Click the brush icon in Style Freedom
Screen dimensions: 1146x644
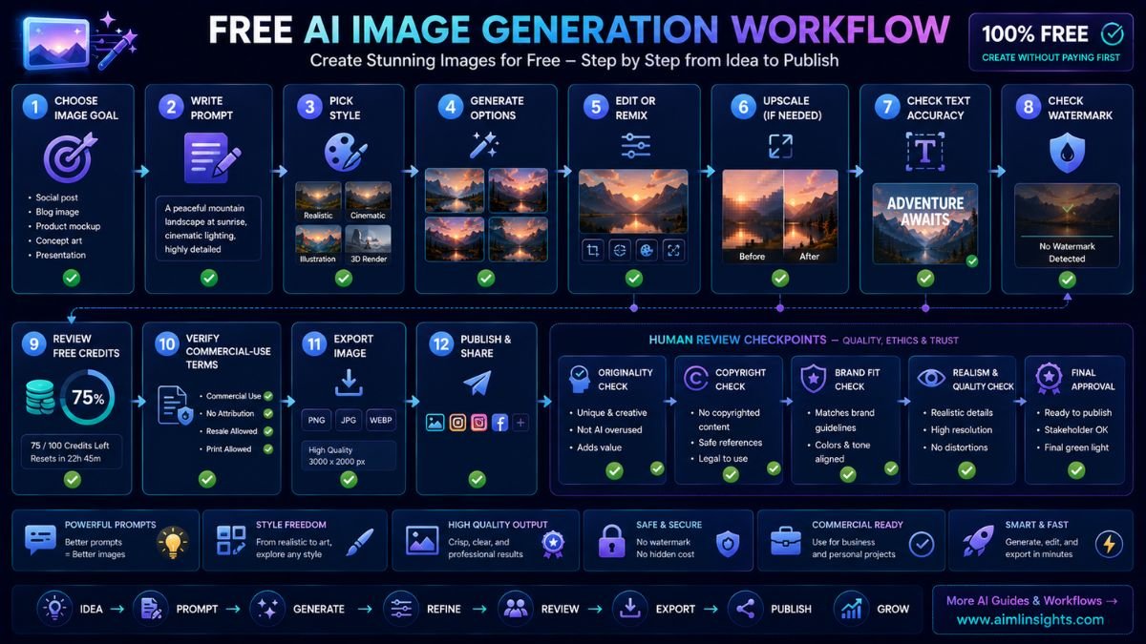pyautogui.click(x=360, y=541)
